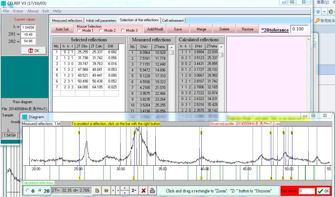The height and width of the screenshot is (197, 335).
Task: Click the left scroll arrow in Diagram toolbar
Action: coord(113,191)
